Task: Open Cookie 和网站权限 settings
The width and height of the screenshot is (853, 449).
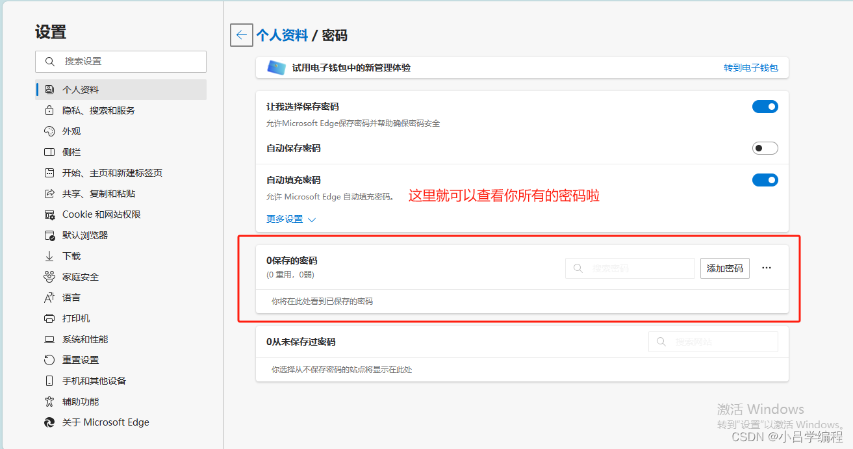Action: (121, 214)
